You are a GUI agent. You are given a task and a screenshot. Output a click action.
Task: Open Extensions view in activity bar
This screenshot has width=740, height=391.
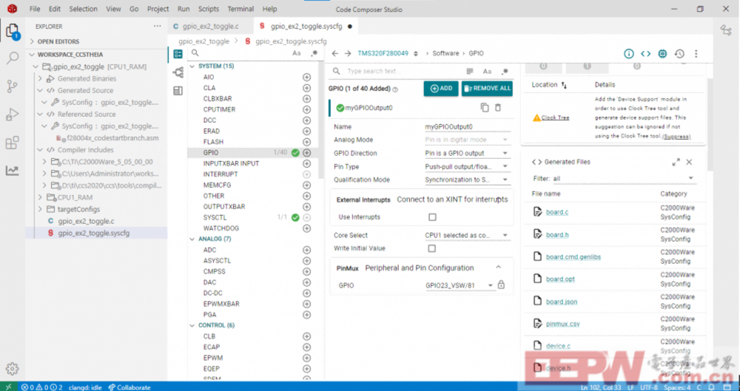(13, 143)
